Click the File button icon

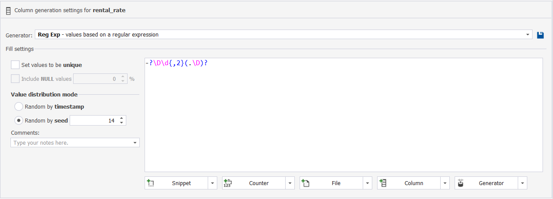305,183
